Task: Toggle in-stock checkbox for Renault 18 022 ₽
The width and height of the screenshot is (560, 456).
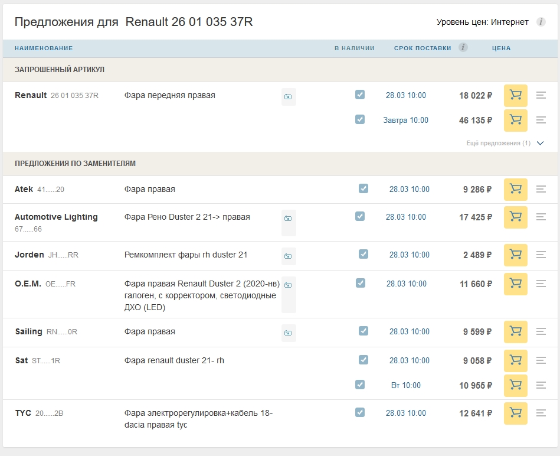Action: pos(360,95)
